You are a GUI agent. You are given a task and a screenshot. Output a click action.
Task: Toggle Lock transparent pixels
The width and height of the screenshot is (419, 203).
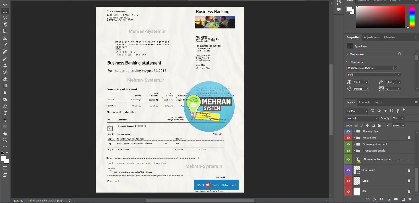[x=355, y=126]
